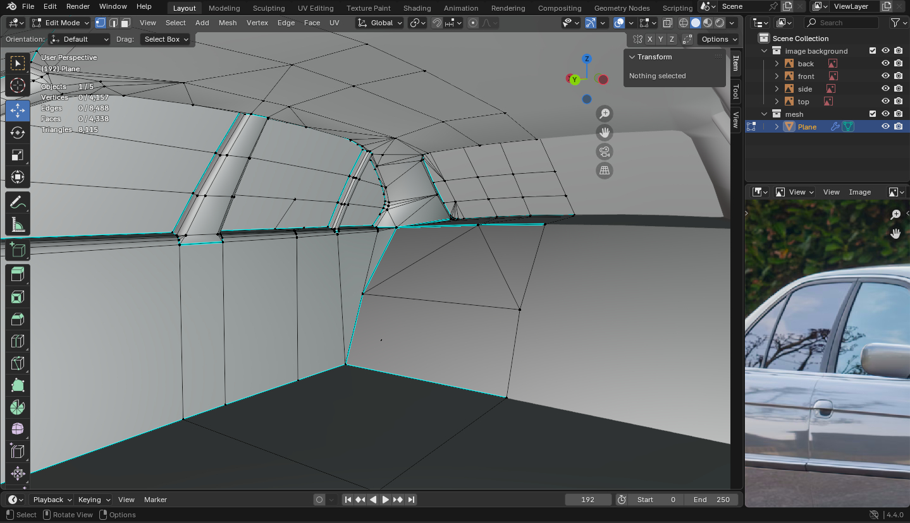Open the Image menu in the image editor
The width and height of the screenshot is (910, 523).
coord(859,192)
